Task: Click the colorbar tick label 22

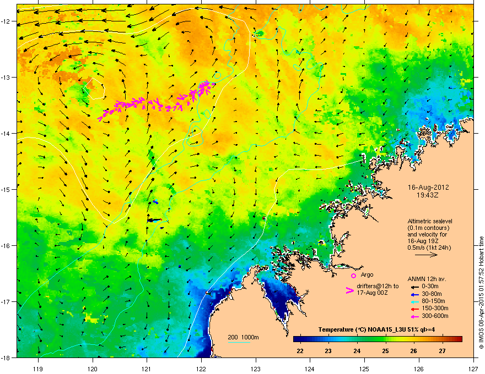Action: tap(300, 351)
